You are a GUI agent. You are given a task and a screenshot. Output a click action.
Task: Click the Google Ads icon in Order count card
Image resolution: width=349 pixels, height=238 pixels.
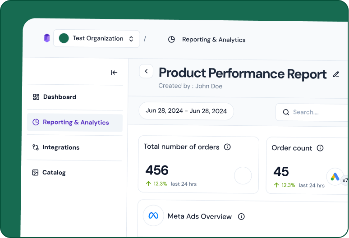pyautogui.click(x=335, y=177)
